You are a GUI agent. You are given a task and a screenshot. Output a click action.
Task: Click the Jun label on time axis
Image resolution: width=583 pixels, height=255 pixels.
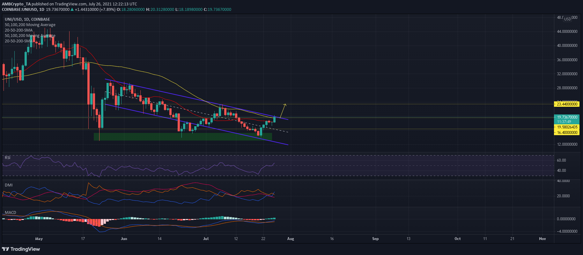coord(124,239)
